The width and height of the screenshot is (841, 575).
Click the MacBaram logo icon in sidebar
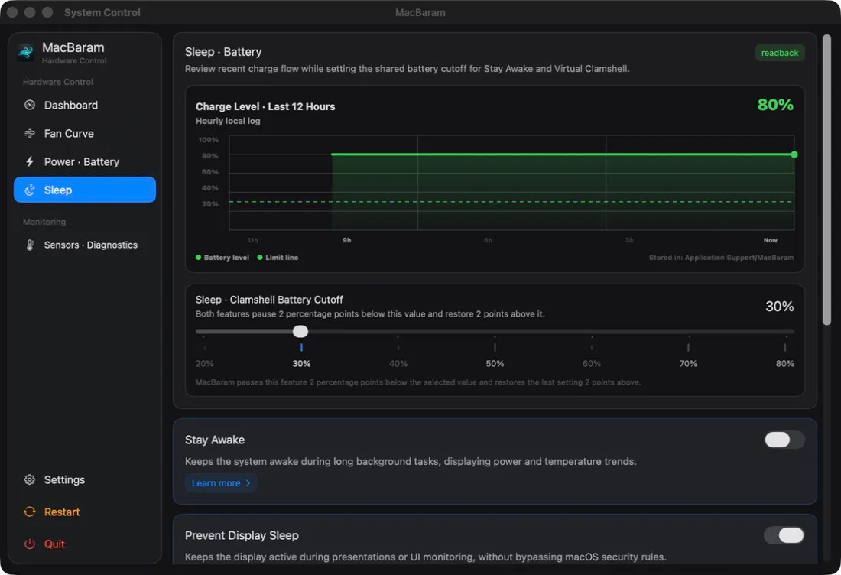(26, 52)
